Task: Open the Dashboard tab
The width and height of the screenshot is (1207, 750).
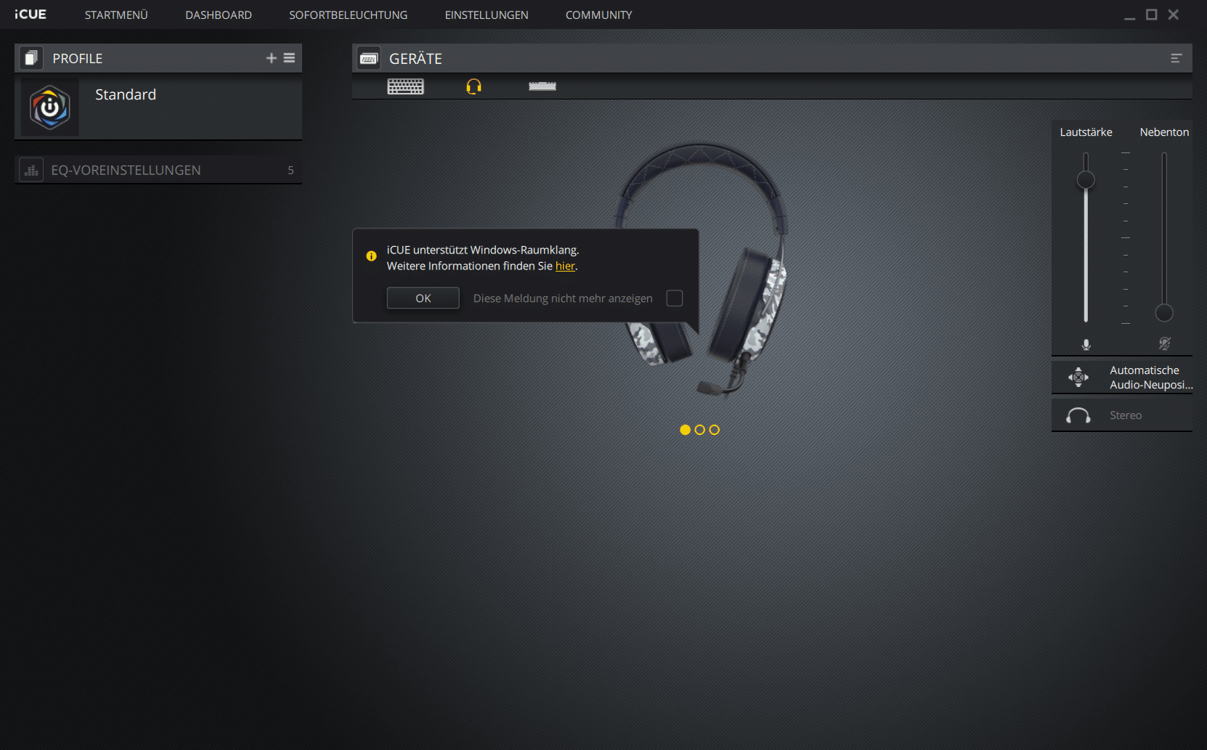Action: point(218,15)
